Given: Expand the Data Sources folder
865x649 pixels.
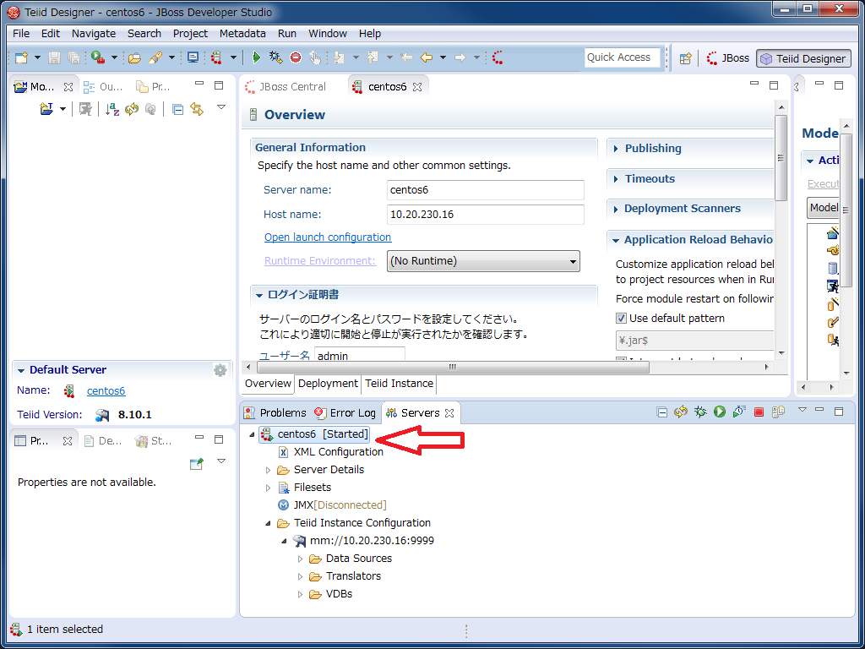Looking at the screenshot, I should point(300,559).
